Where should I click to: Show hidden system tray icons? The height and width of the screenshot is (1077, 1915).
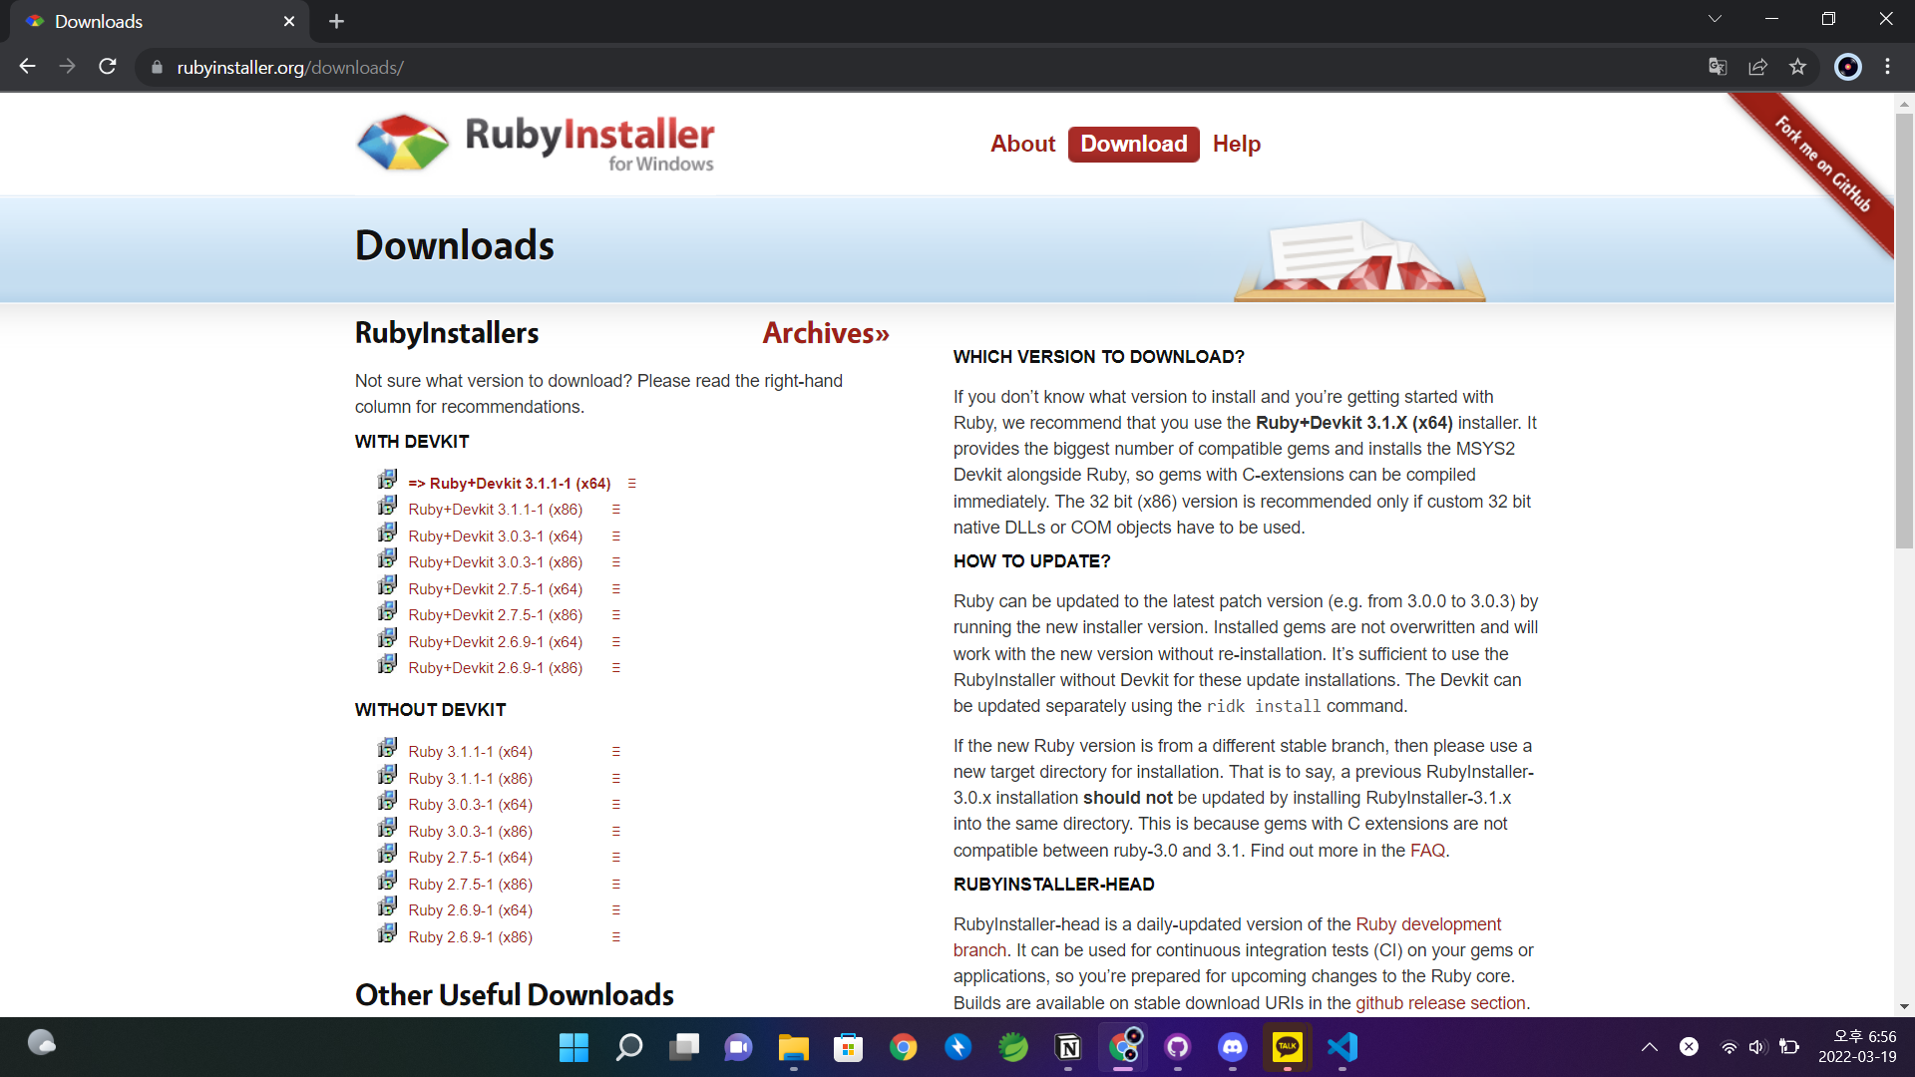[x=1649, y=1047]
